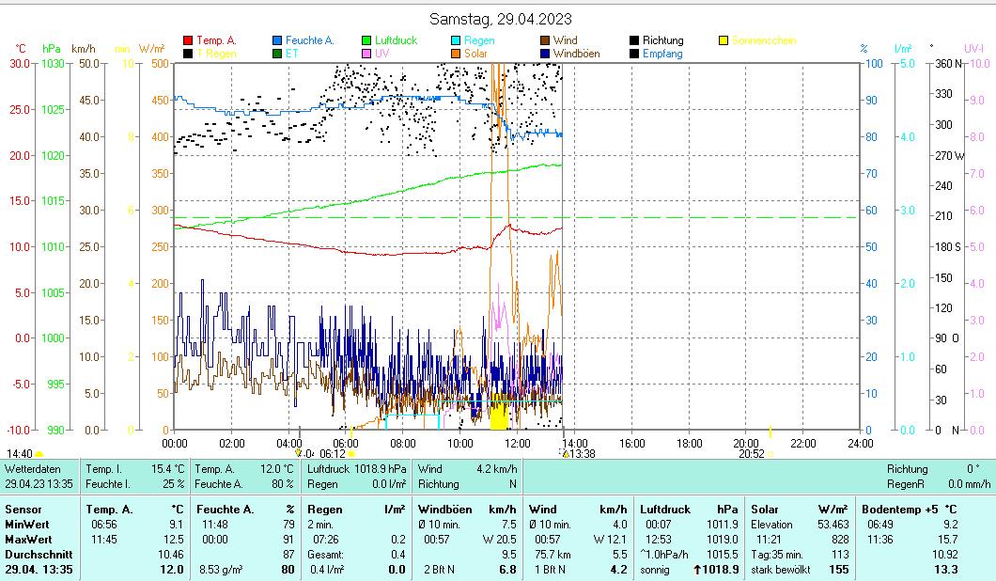Viewport: 996px width, 581px height.
Task: Click the blue Feuchte A. legend swatch
Action: coord(277,40)
